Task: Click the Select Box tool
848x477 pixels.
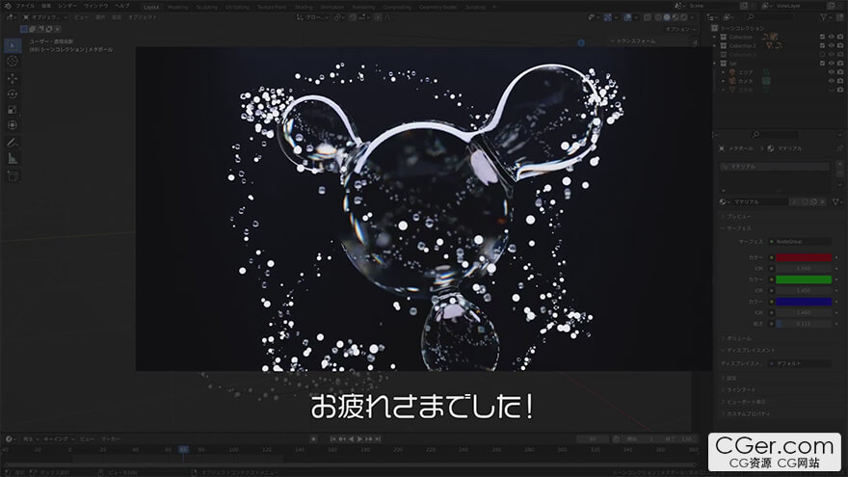Action: pos(13,45)
